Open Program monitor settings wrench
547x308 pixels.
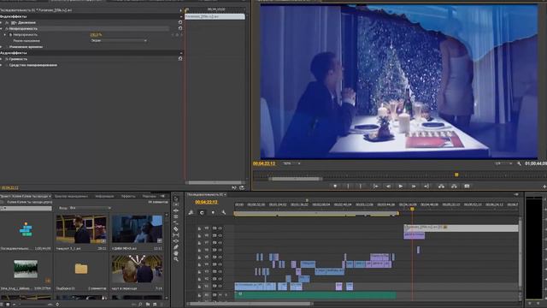coord(519,163)
